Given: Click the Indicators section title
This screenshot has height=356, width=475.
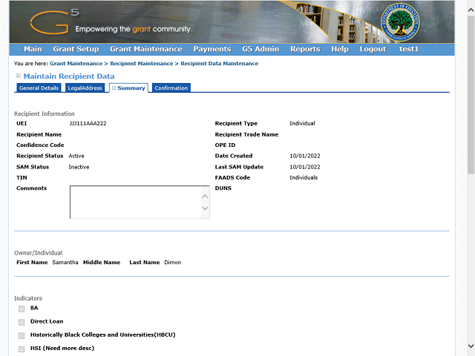Looking at the screenshot, I should coord(28,298).
